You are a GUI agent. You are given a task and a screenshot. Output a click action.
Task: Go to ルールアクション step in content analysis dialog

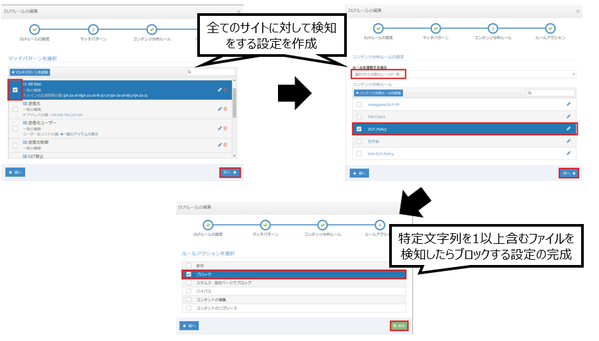tap(550, 28)
